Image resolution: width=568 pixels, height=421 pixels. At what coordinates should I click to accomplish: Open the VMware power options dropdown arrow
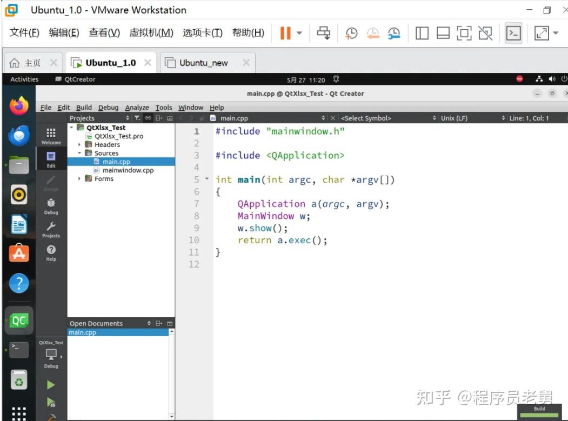(x=299, y=33)
